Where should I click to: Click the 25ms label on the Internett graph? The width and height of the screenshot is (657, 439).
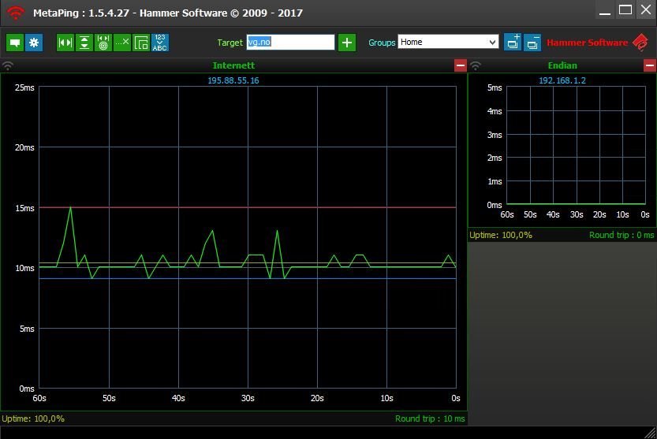coord(24,87)
